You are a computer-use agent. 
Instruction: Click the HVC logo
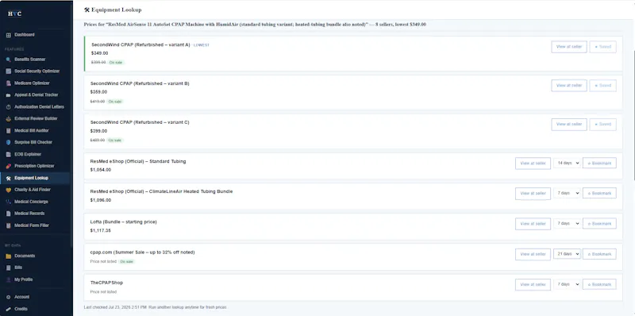pos(15,13)
